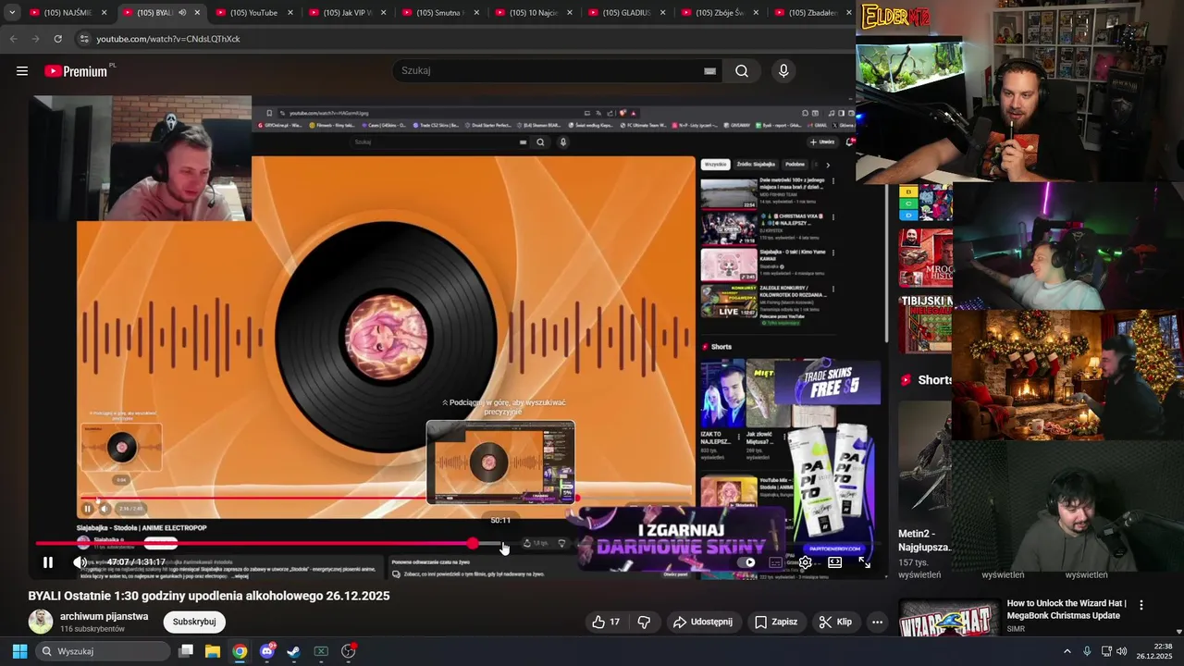Open on-screen keyboard in search box

[709, 70]
